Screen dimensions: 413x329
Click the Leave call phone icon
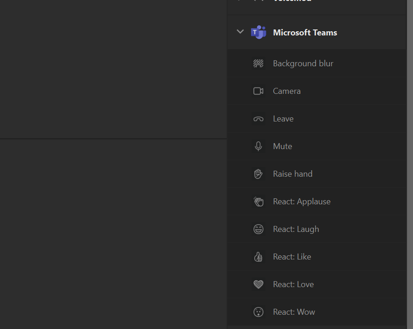(x=258, y=119)
